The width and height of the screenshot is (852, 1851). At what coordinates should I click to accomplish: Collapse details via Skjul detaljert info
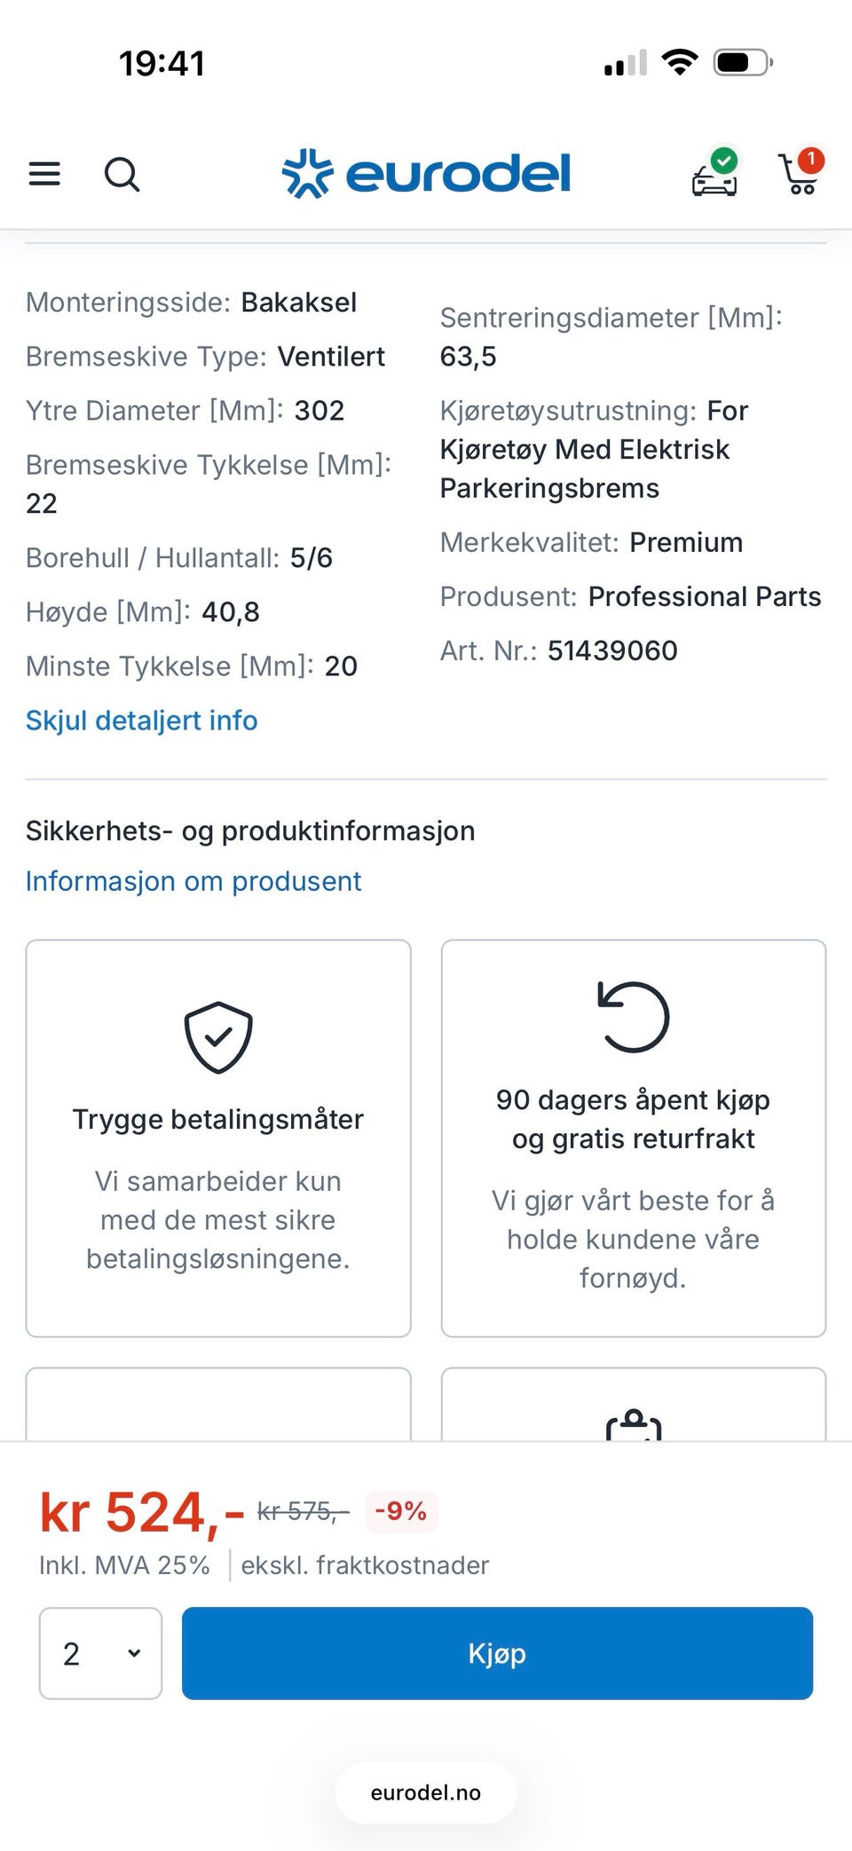point(142,721)
